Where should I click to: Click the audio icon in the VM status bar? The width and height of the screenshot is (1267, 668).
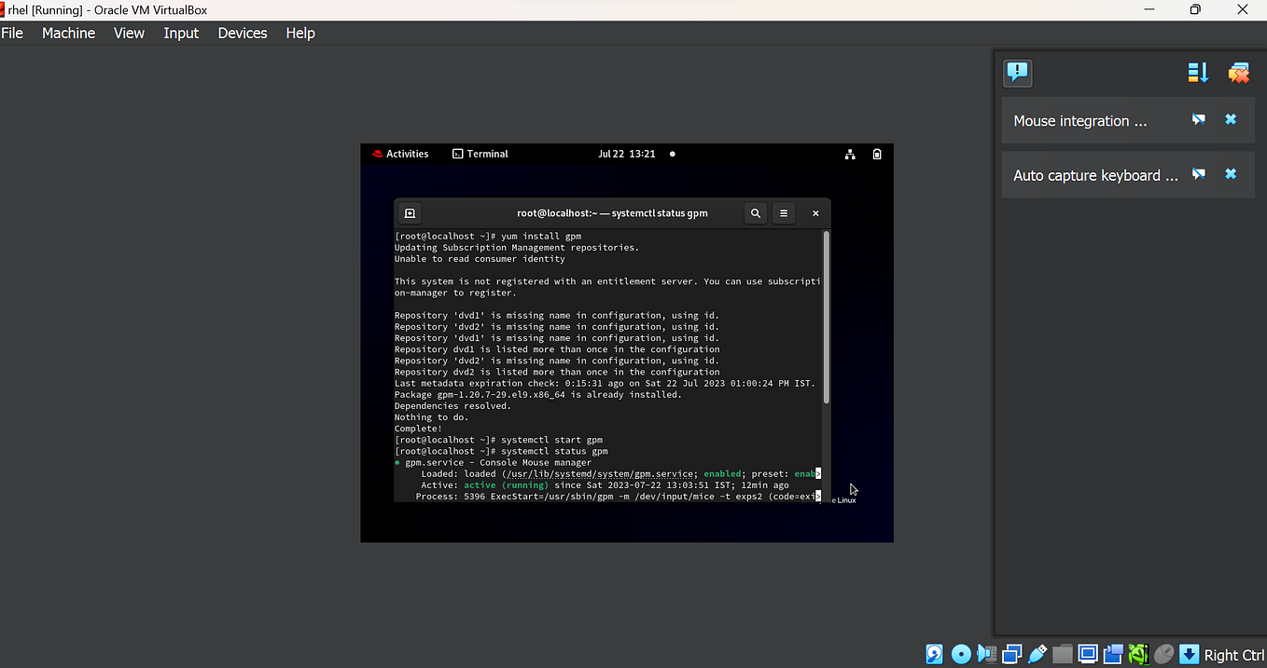pos(986,654)
